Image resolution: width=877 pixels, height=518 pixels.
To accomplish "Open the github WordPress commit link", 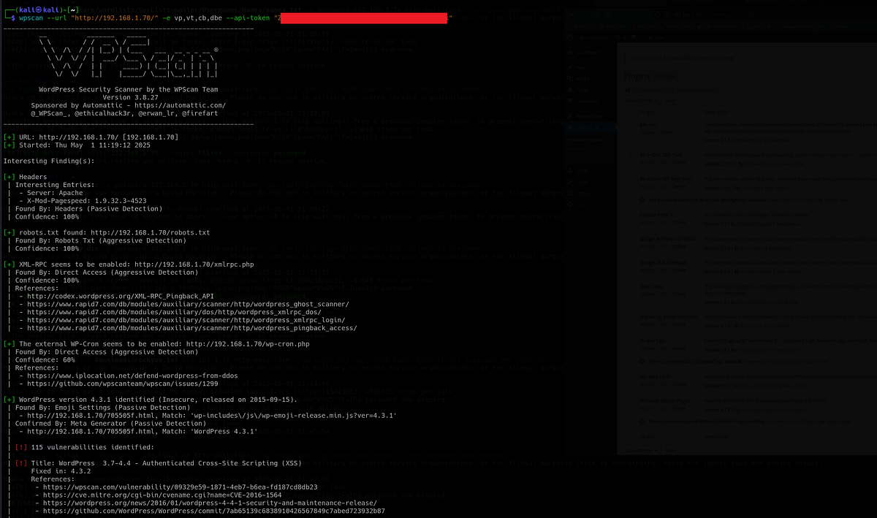I will click(x=214, y=510).
